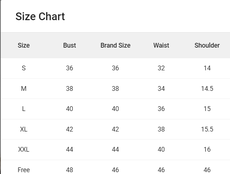This screenshot has height=174, width=230.
Task: Select the XXL size row label
Action: point(23,149)
